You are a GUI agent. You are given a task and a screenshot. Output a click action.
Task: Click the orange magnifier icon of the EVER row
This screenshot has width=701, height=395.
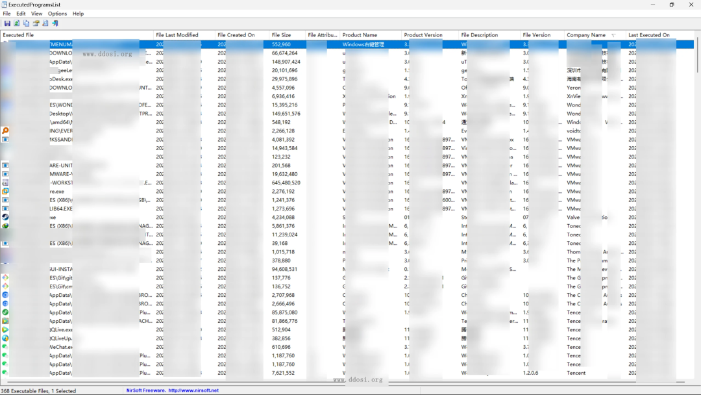5,131
